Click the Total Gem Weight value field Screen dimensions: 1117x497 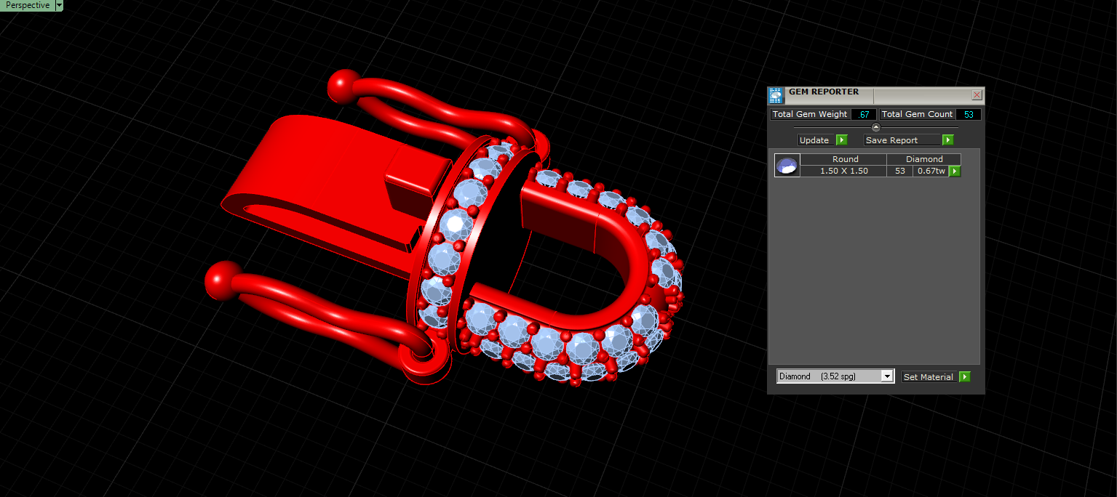click(x=864, y=115)
